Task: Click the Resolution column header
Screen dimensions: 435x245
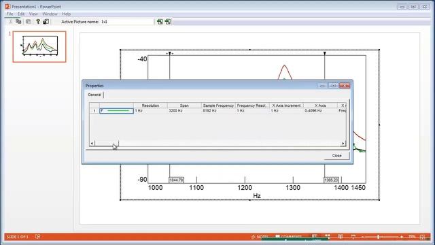Action: pos(150,105)
